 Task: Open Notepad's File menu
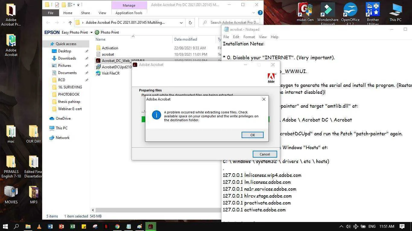pyautogui.click(x=226, y=37)
